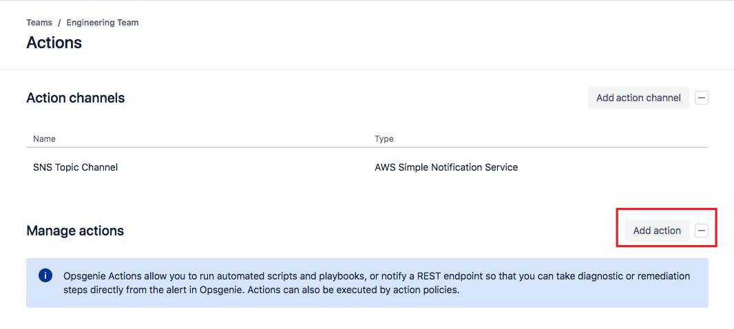Click the divider line below the Actions title
The image size is (734, 329).
(x=367, y=70)
